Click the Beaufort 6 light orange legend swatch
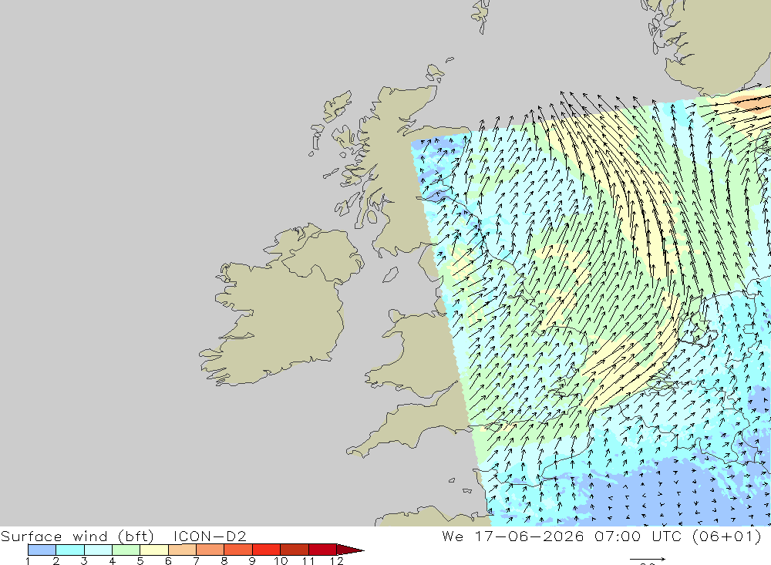 click(x=182, y=550)
